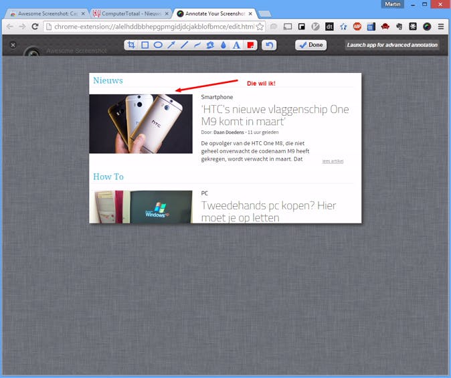Open the Adblock Plus extension
Image resolution: width=451 pixels, height=378 pixels.
coord(357,27)
